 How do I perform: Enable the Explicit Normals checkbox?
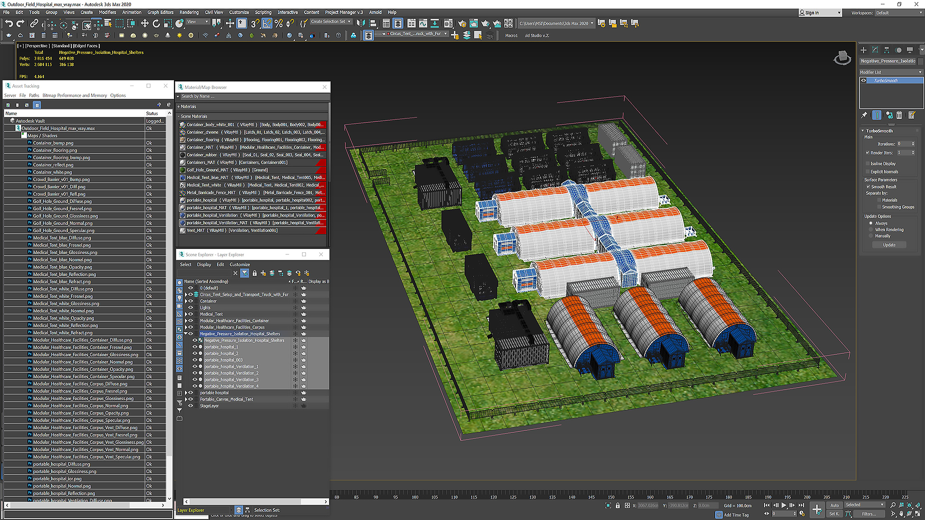point(868,171)
